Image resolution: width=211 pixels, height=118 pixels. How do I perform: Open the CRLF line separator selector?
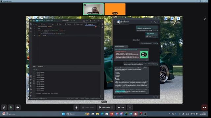click(72, 99)
